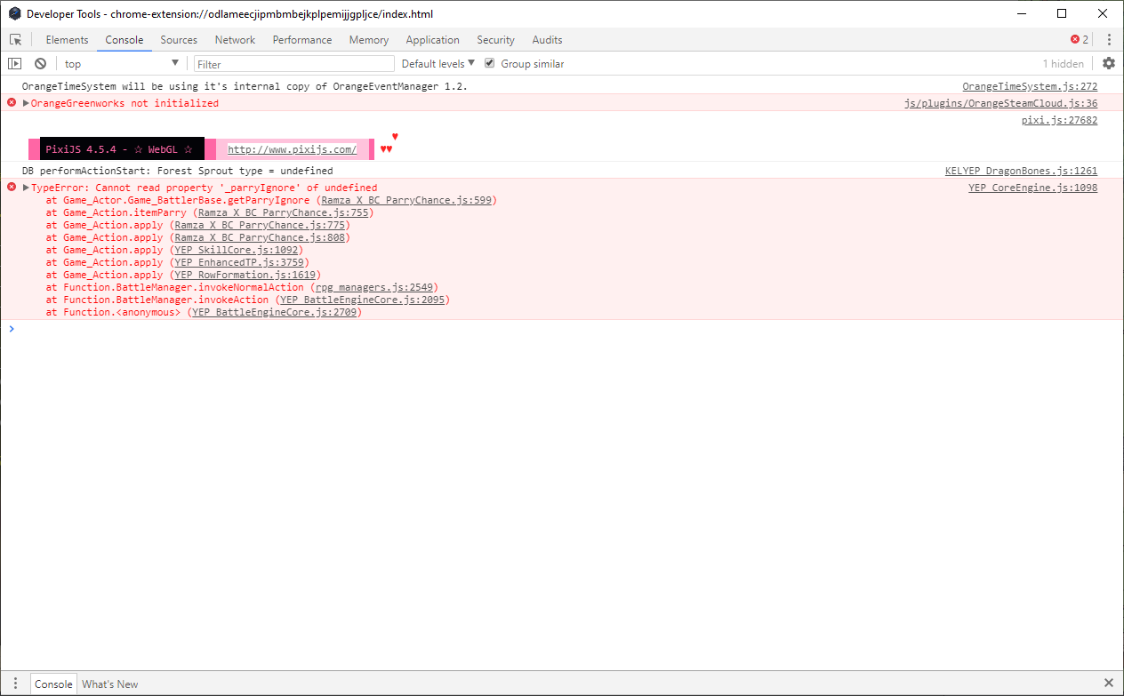
Task: Open rpg_managers.js:2549 link
Action: (373, 287)
